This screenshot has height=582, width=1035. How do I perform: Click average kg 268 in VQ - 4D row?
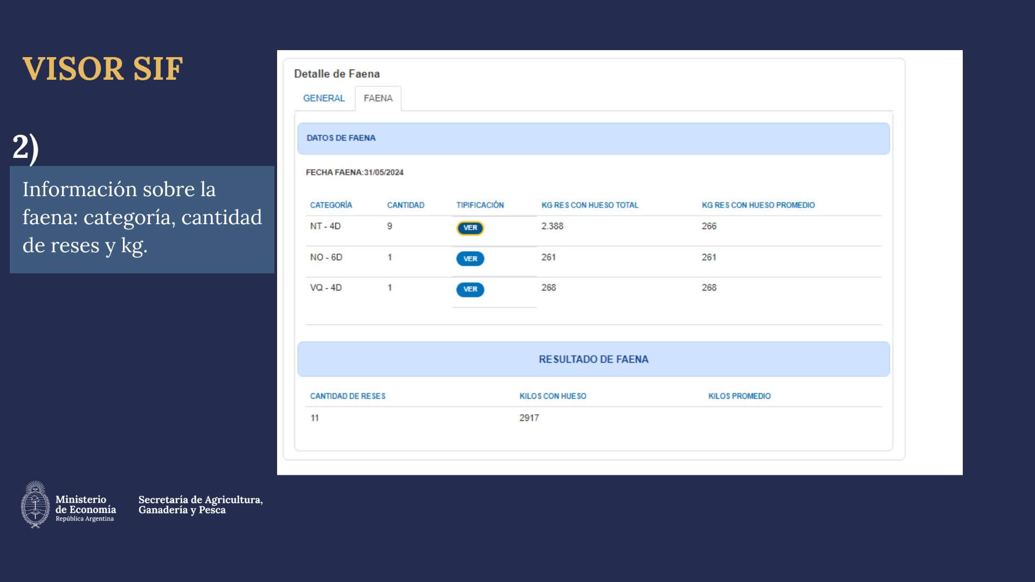[x=709, y=288]
